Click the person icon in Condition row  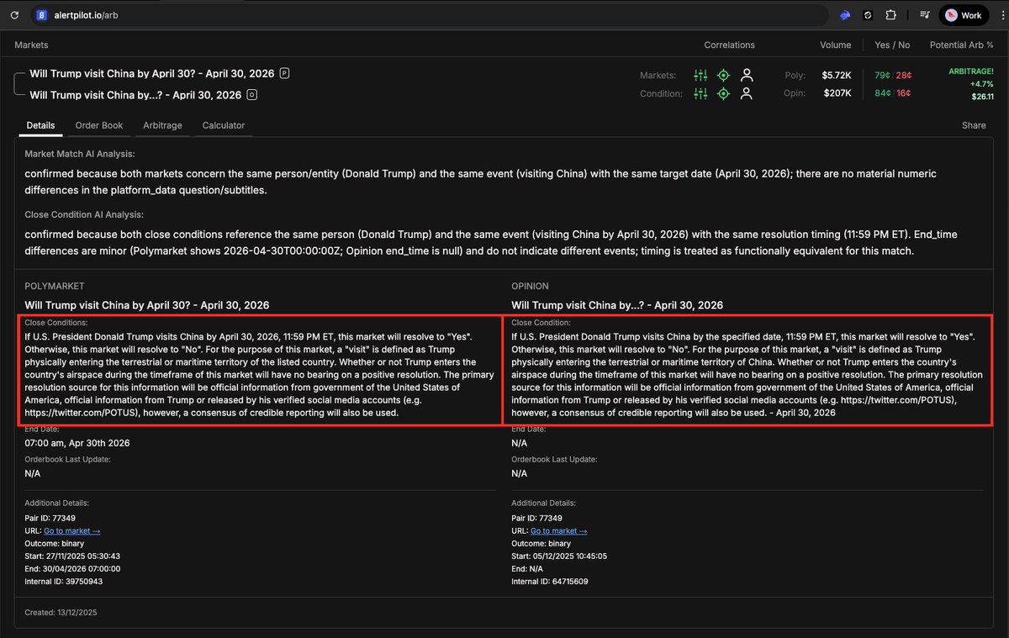[746, 93]
